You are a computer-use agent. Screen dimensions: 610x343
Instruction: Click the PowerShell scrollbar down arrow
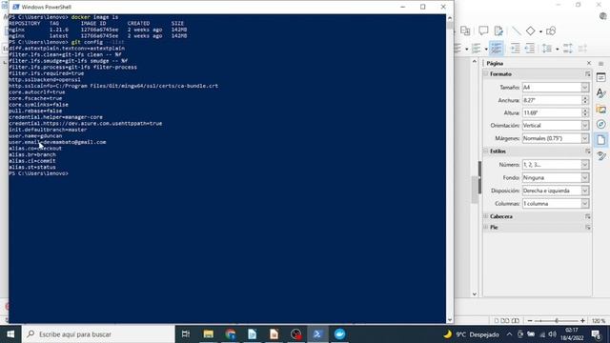[450, 320]
